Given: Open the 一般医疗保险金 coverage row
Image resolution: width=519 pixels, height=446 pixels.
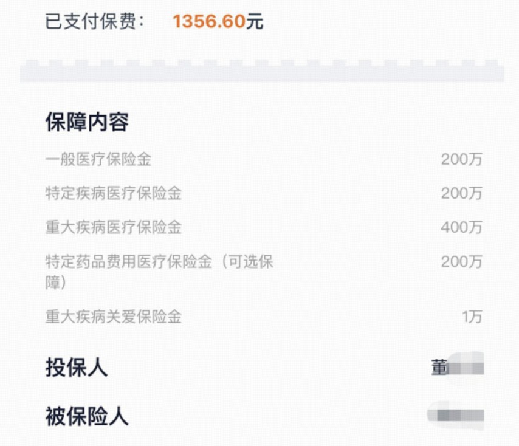Looking at the screenshot, I should (x=264, y=159).
